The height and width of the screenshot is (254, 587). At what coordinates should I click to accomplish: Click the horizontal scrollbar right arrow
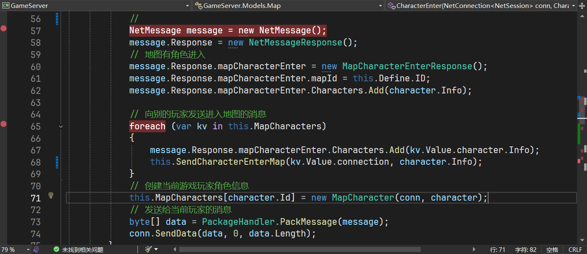pyautogui.click(x=474, y=249)
